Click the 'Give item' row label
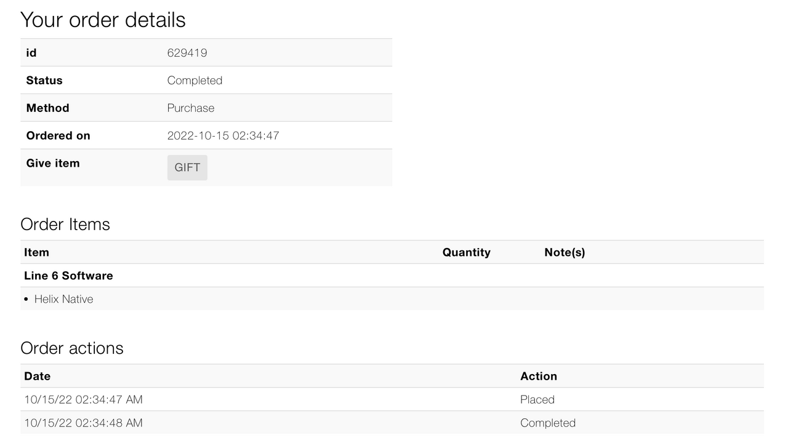Image resolution: width=788 pixels, height=443 pixels. (53, 163)
